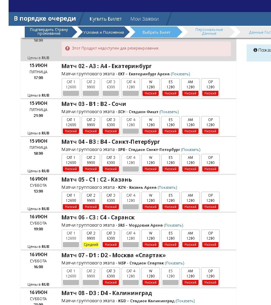271x305 pixels.
Task: Choose OP ticket for Матч 03 Сочи
Action: click(211, 125)
